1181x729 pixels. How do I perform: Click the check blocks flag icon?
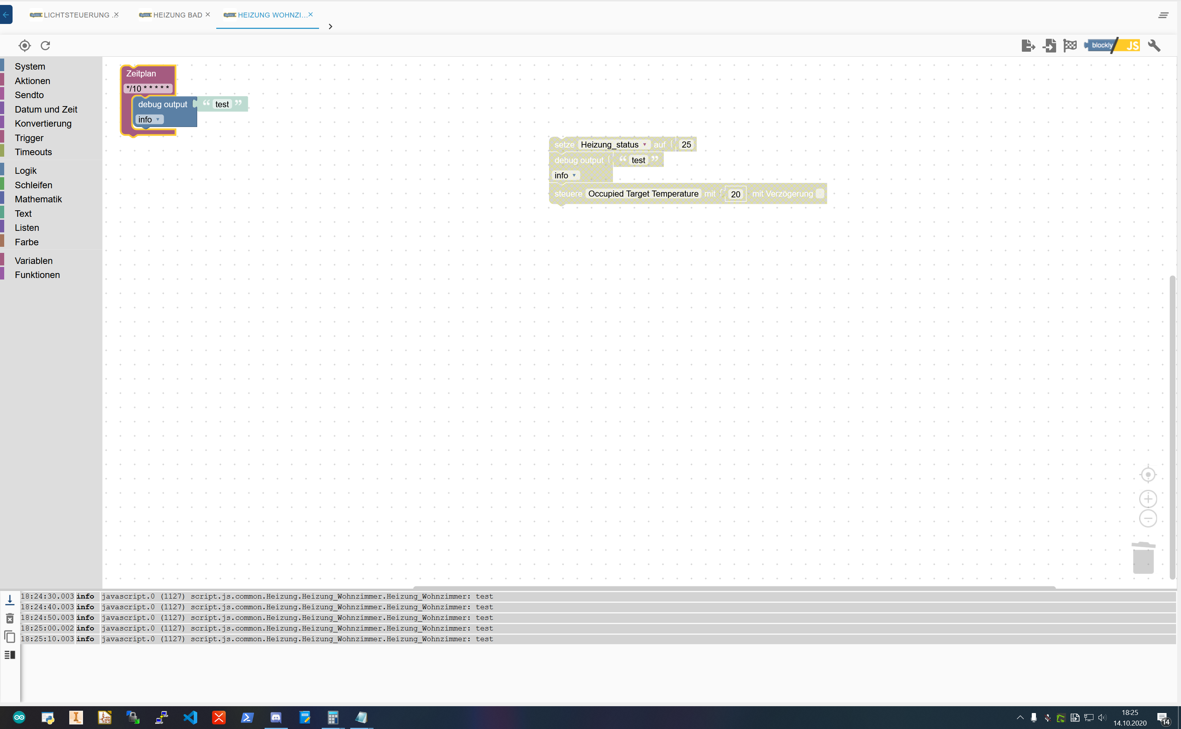tap(1070, 45)
